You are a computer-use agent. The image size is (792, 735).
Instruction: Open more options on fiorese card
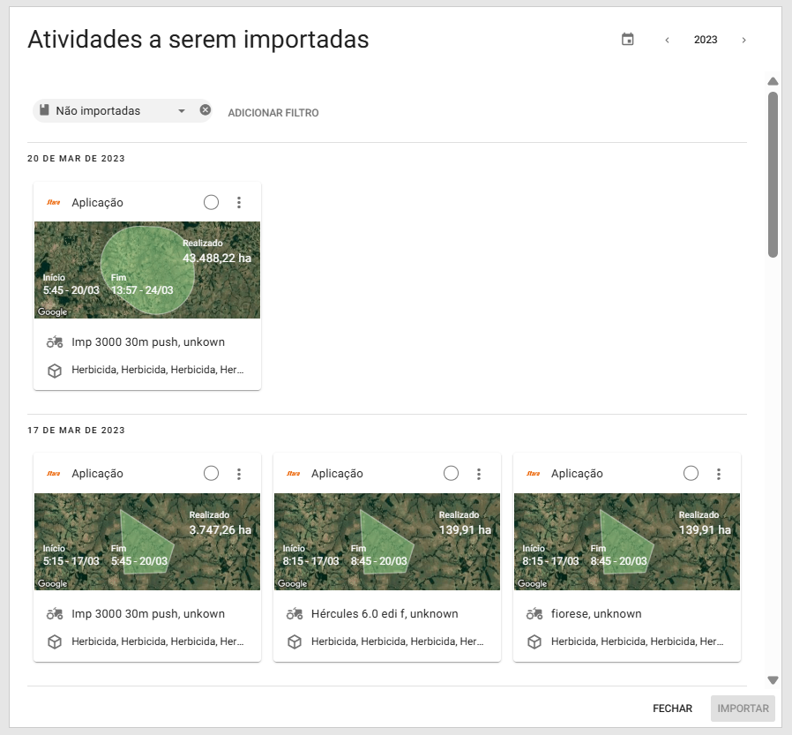719,474
